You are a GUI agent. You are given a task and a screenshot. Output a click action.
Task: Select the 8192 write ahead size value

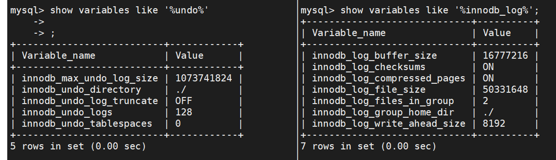click(494, 123)
